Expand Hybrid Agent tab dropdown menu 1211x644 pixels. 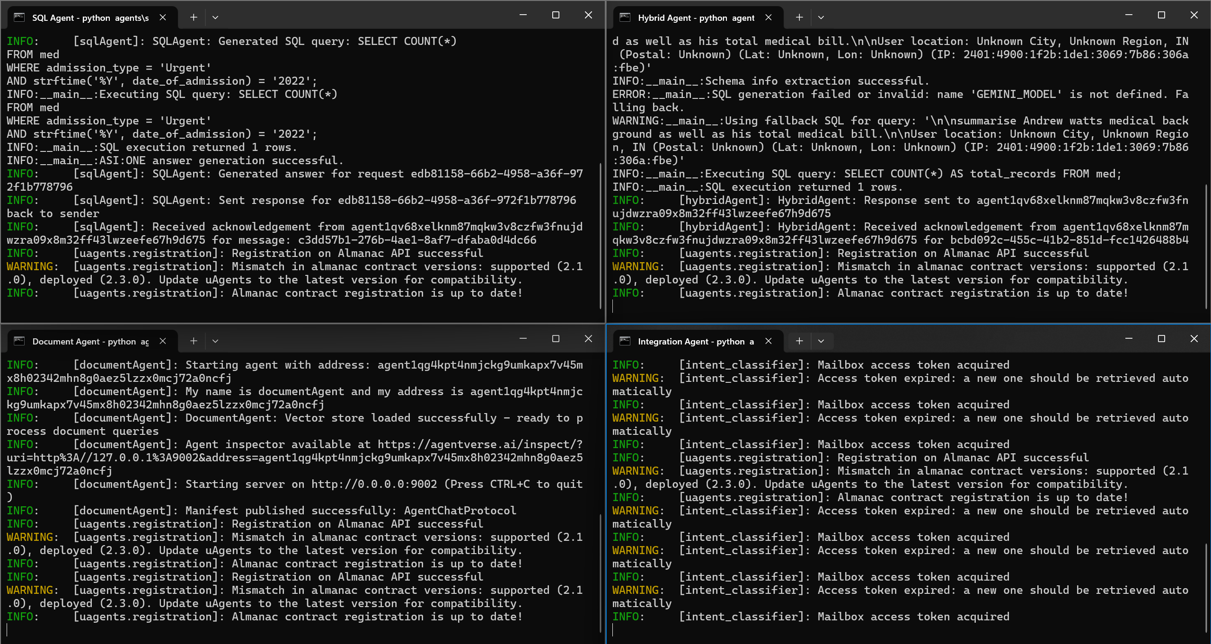[x=821, y=18]
